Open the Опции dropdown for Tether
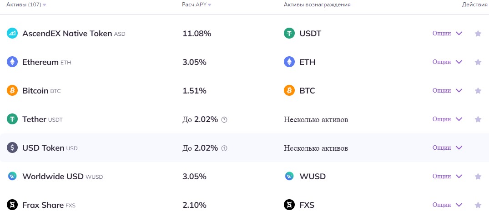The height and width of the screenshot is (221, 489). (447, 119)
